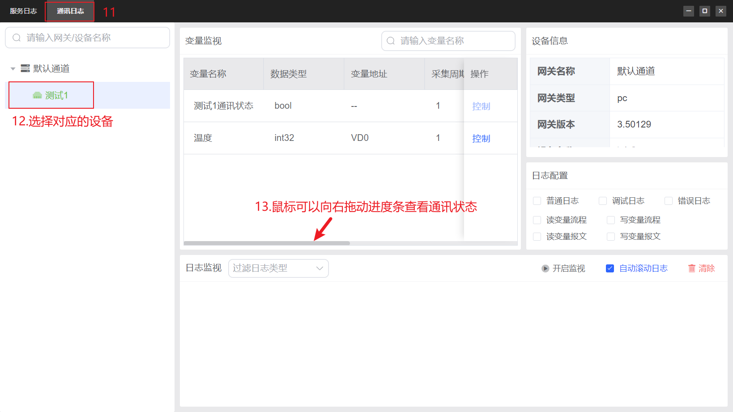Select the green device icon next to 测试1

click(37, 95)
